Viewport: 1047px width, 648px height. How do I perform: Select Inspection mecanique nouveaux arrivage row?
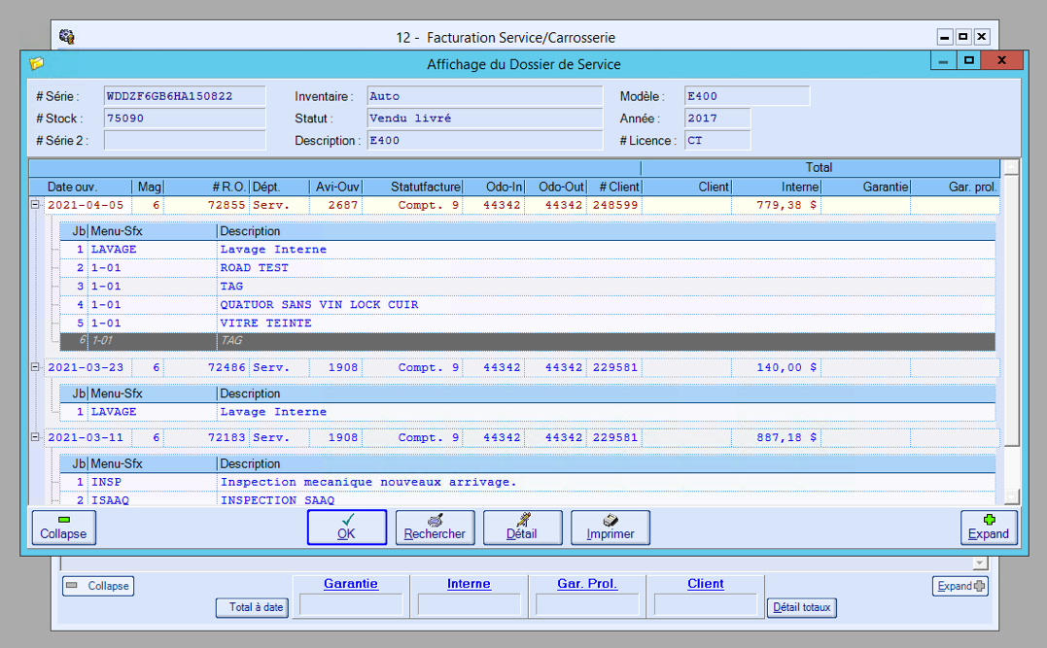tap(528, 482)
